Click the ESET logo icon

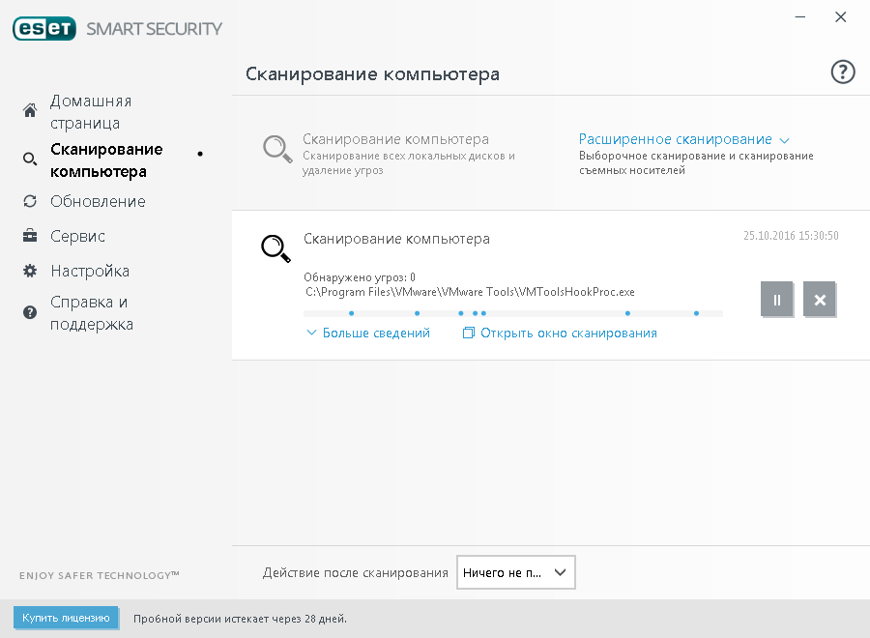[x=44, y=29]
